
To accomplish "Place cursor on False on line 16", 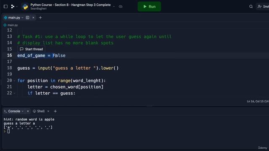I will [59, 55].
